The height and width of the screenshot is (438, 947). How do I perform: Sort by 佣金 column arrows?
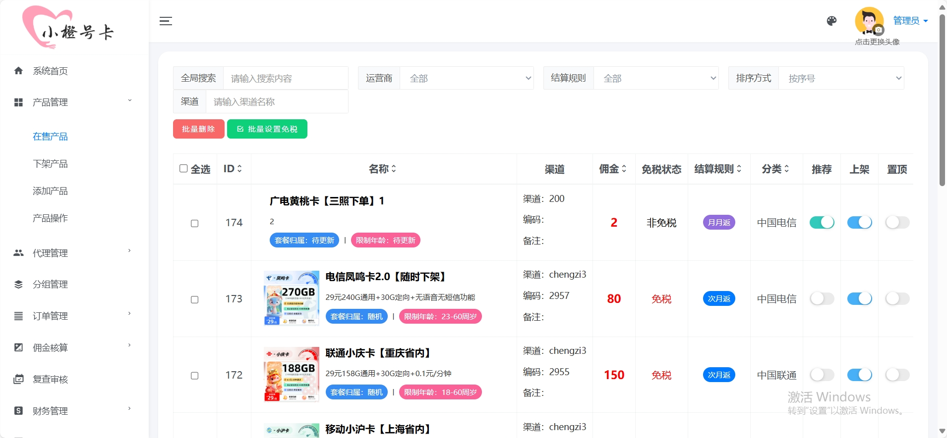click(x=624, y=169)
